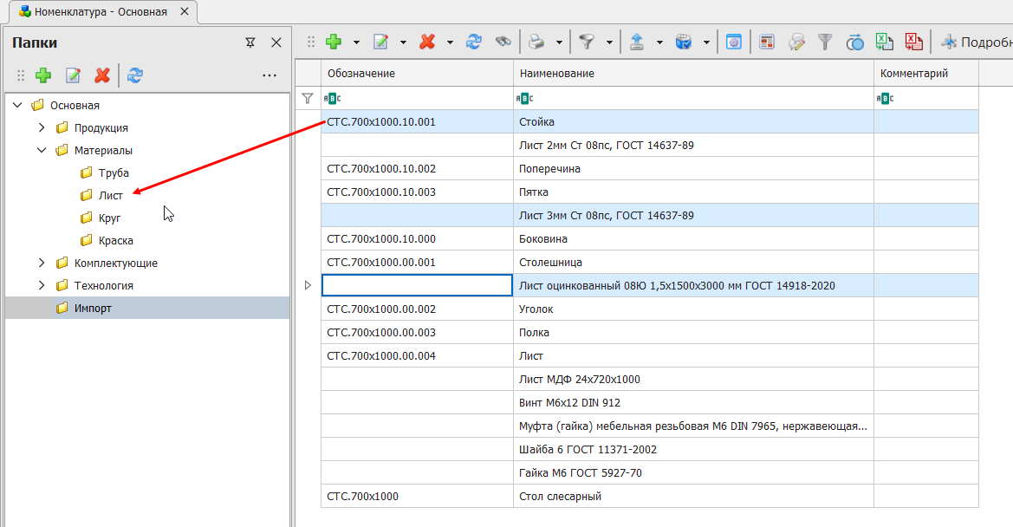Click the Подробно button in toolbar
This screenshot has height=527, width=1013.
[977, 42]
